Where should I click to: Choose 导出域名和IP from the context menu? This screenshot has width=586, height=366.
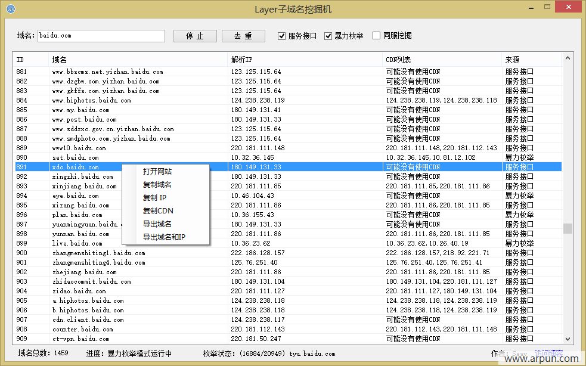click(x=164, y=237)
